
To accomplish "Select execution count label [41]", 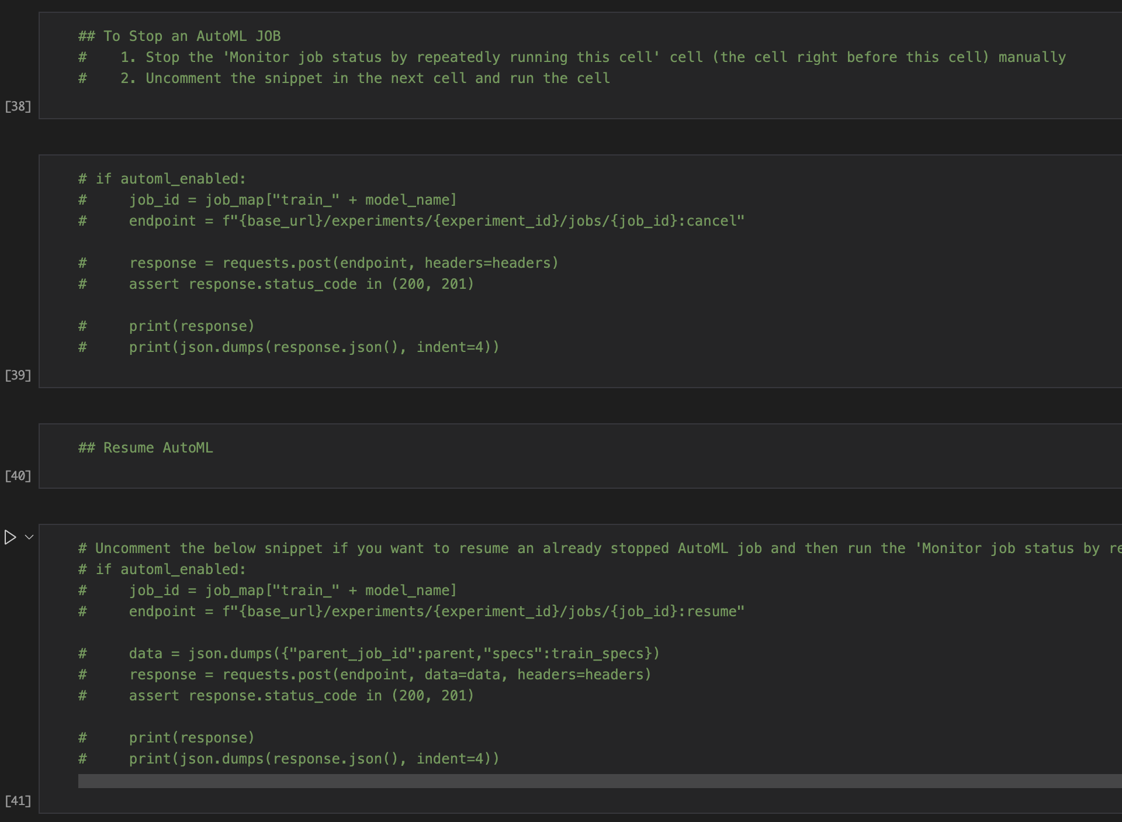I will (18, 801).
